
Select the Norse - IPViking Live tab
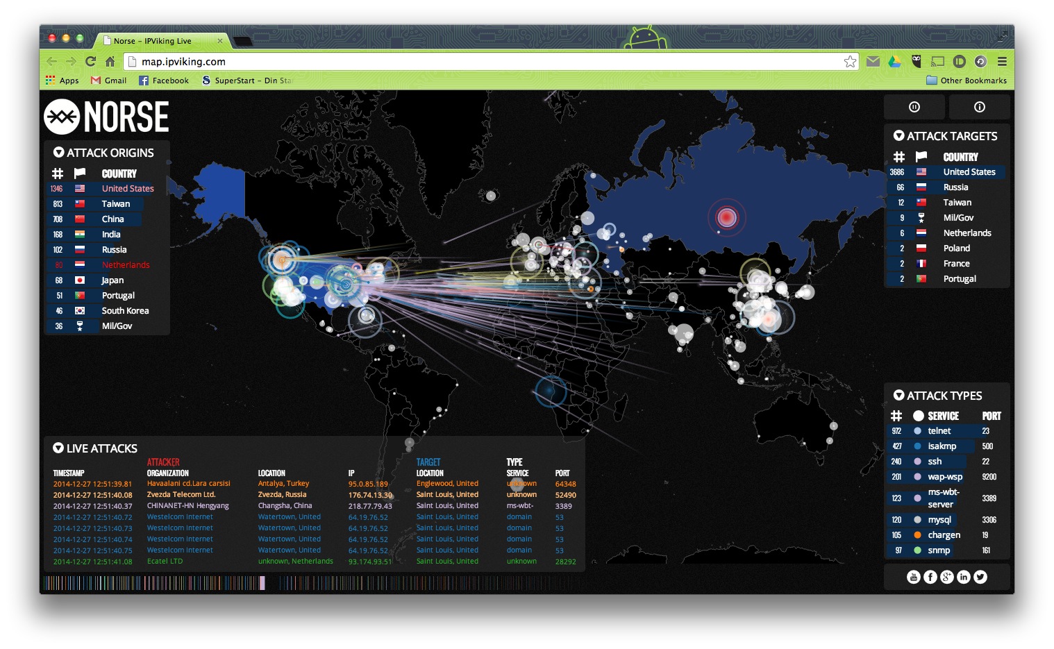coord(161,41)
